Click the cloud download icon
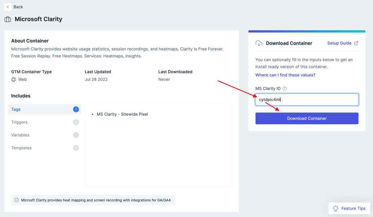Screen dimensions: 373x217 point(259,43)
